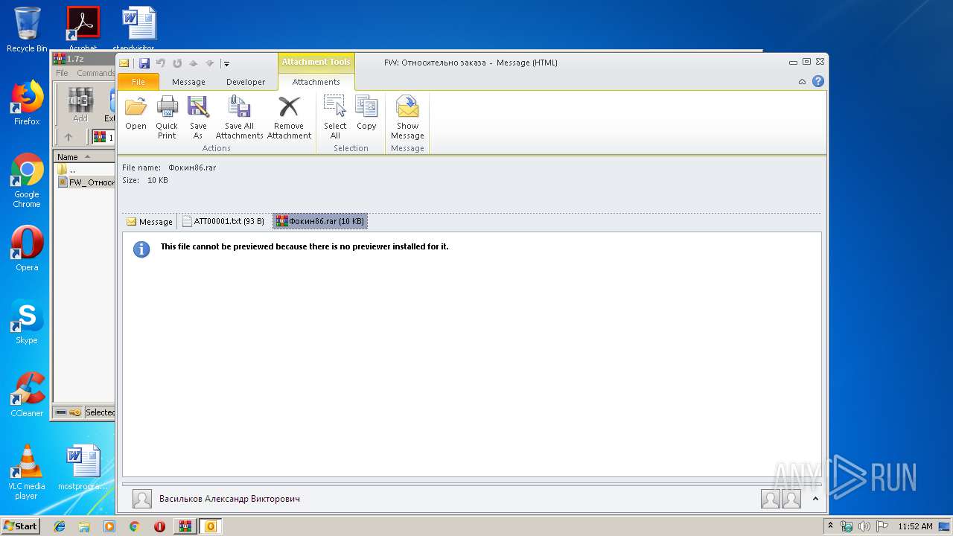
Task: Minimize the ribbon chevron
Action: pyautogui.click(x=802, y=82)
